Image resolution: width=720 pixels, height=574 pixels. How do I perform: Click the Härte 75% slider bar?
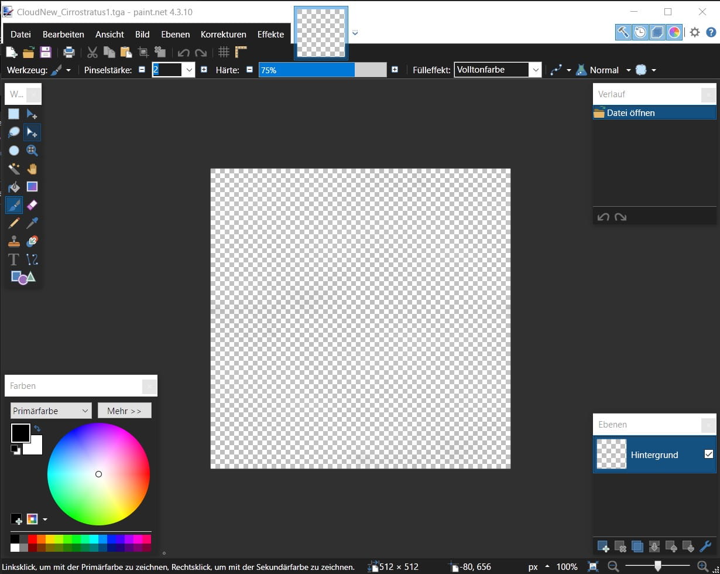point(323,70)
